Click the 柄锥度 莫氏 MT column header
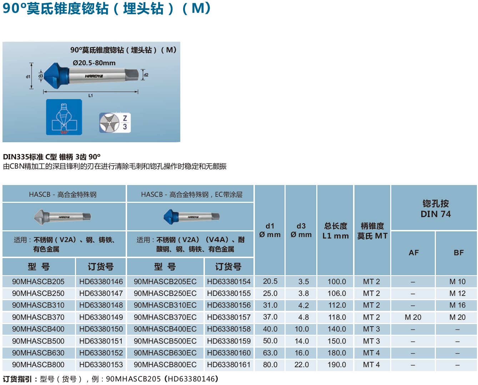This screenshot has height=385, width=478. point(372,231)
